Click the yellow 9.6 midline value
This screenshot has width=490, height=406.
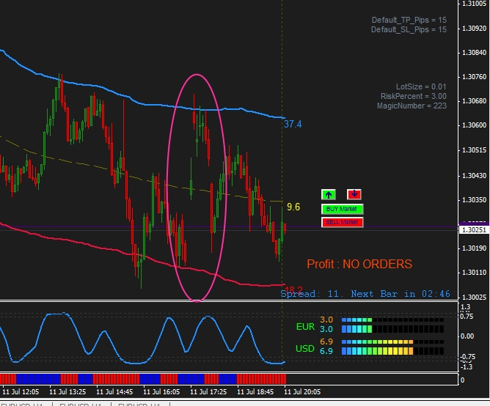[x=293, y=207]
